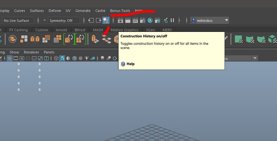Click the Help link in the tooltip
Viewport: 277px width, 141px height.
click(x=130, y=64)
